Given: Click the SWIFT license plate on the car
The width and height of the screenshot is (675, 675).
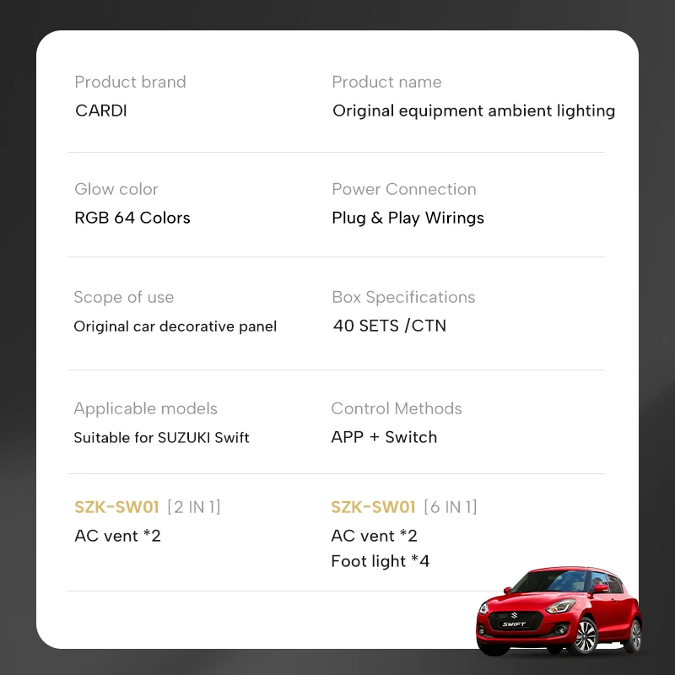Looking at the screenshot, I should click(x=515, y=625).
